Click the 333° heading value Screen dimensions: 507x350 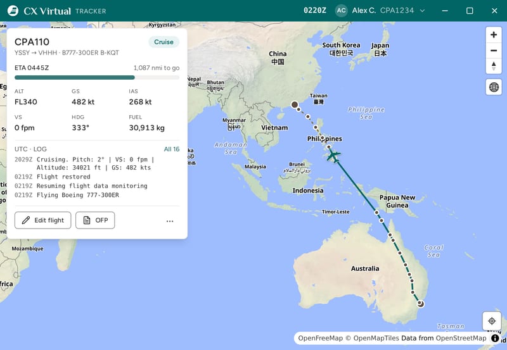click(80, 128)
